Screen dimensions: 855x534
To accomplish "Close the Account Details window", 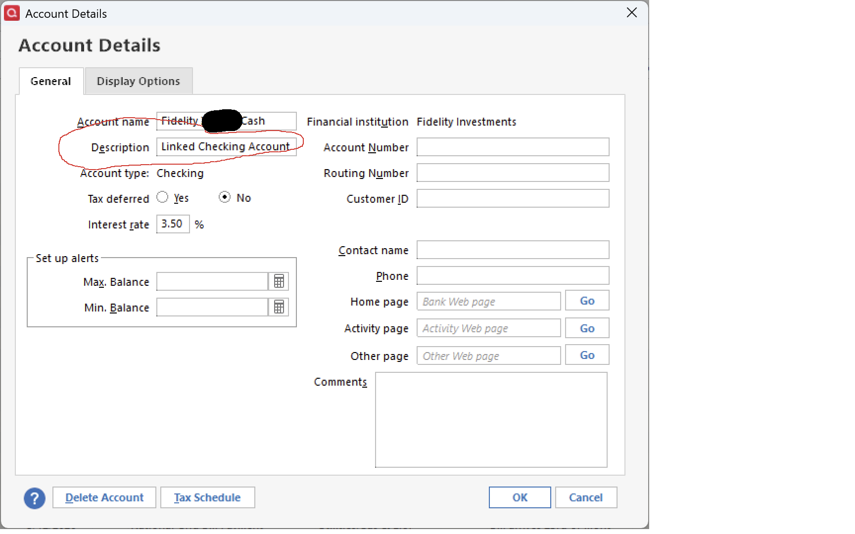I will pos(632,13).
